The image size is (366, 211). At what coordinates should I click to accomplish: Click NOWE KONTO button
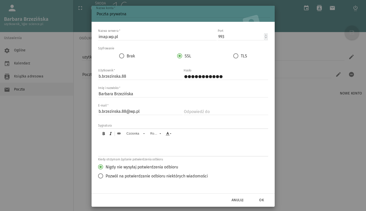click(x=351, y=93)
